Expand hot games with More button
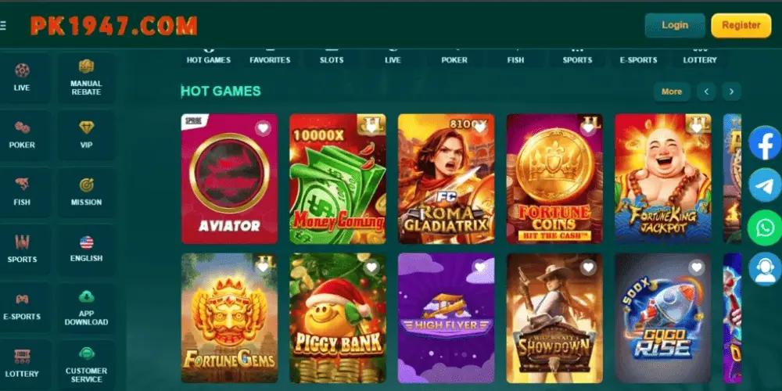The height and width of the screenshot is (391, 782). coord(672,91)
